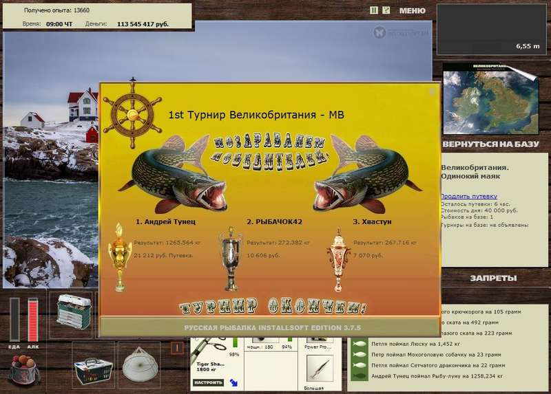
Task: Click the prize text 21 212 руб. Путевка.
Action: click(163, 255)
